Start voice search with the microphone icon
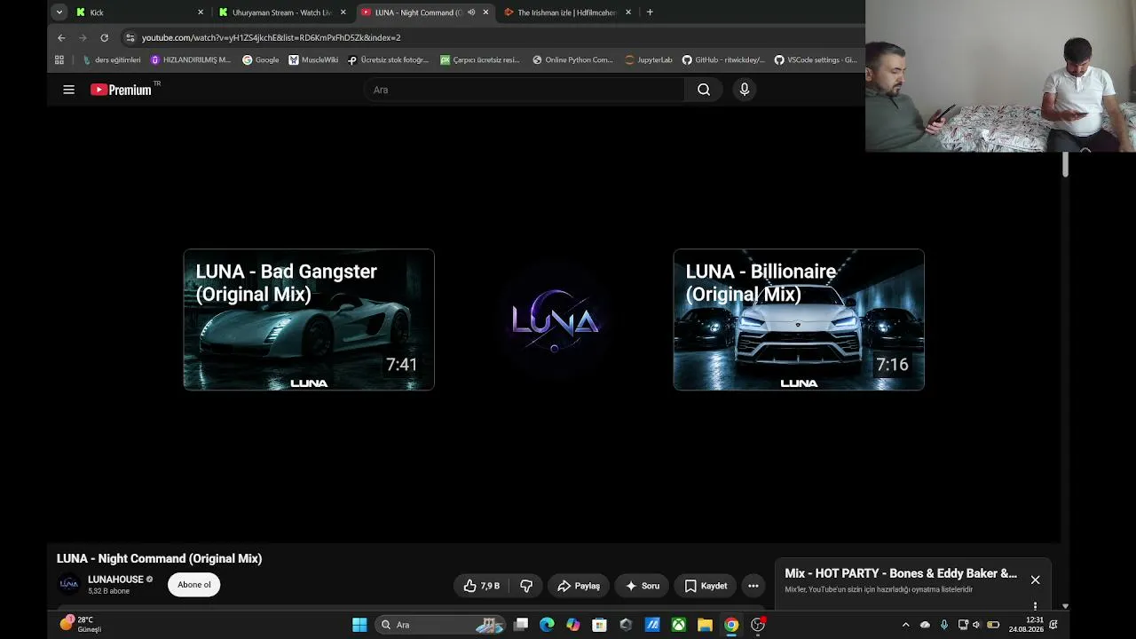This screenshot has height=639, width=1136. [745, 90]
